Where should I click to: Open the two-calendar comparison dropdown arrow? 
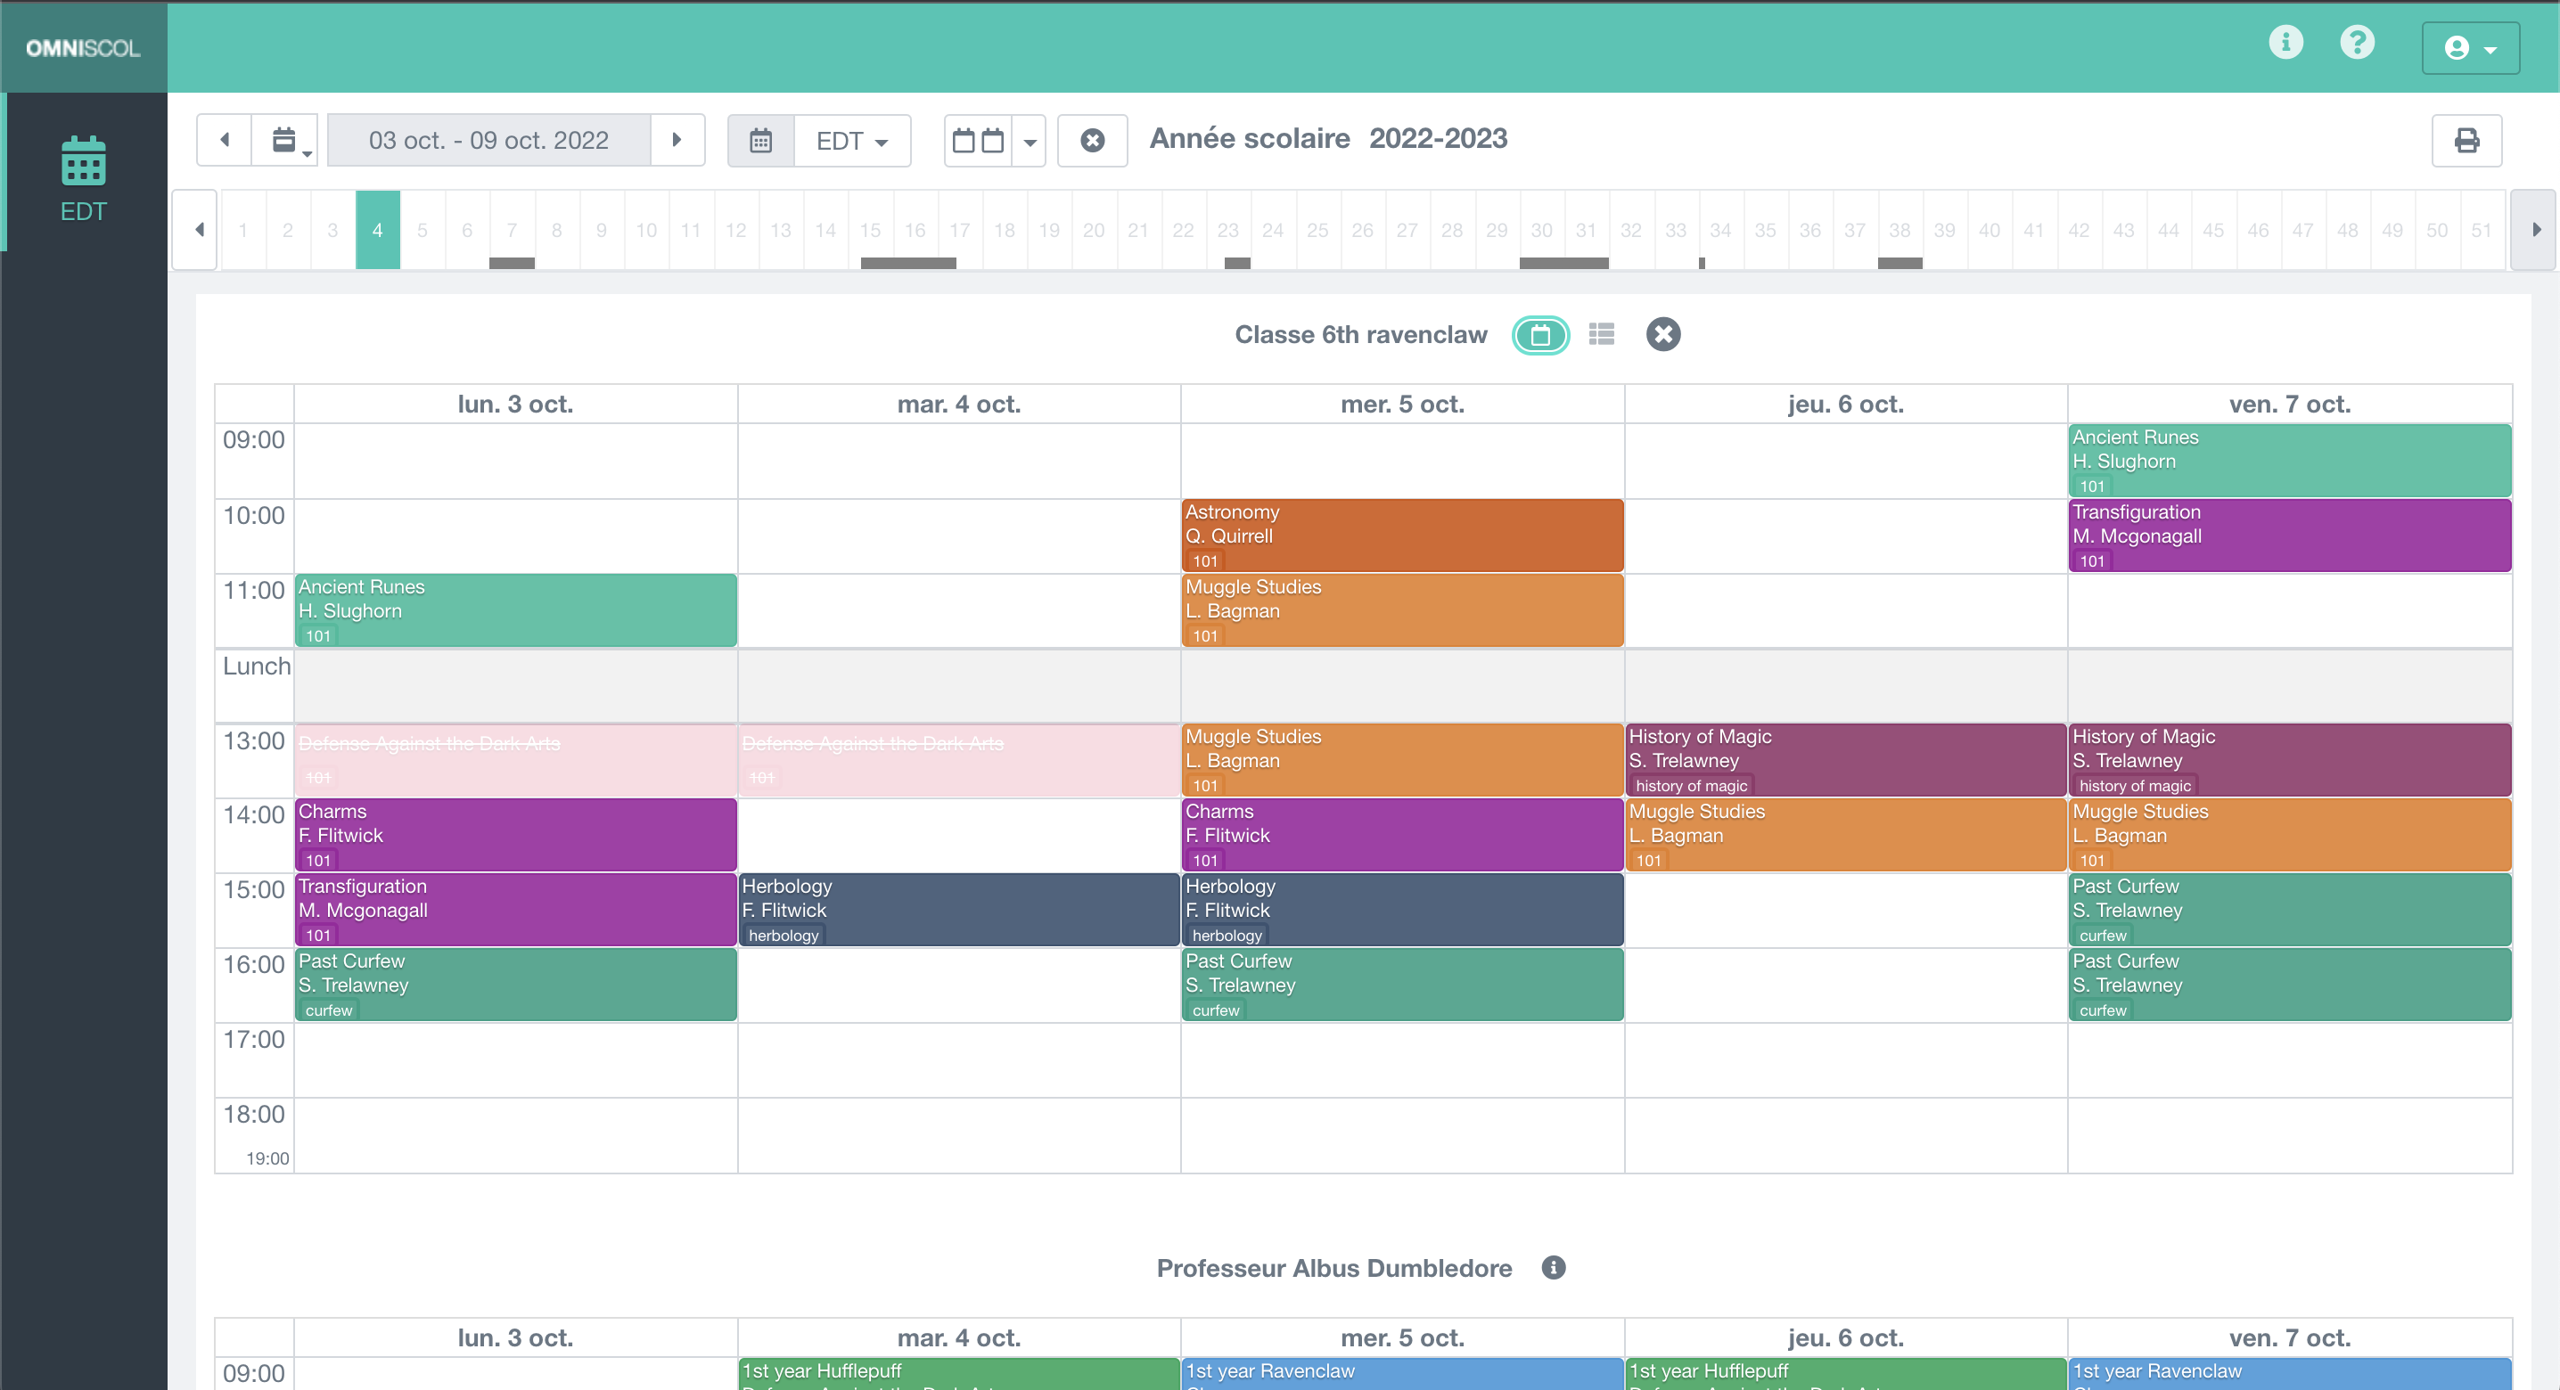tap(1030, 141)
